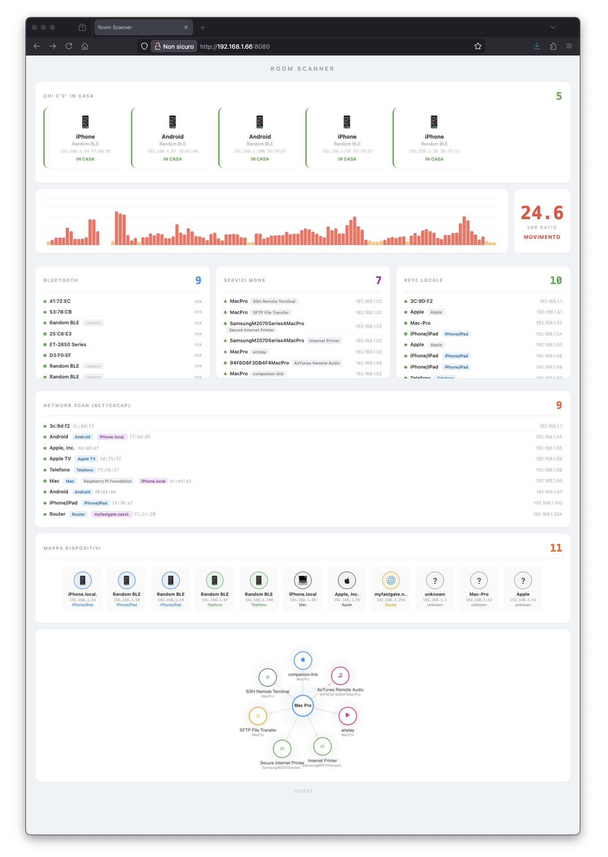This screenshot has height=857, width=608.
Task: Select Rete Locale row Mac-Pro
Action: [x=483, y=323]
